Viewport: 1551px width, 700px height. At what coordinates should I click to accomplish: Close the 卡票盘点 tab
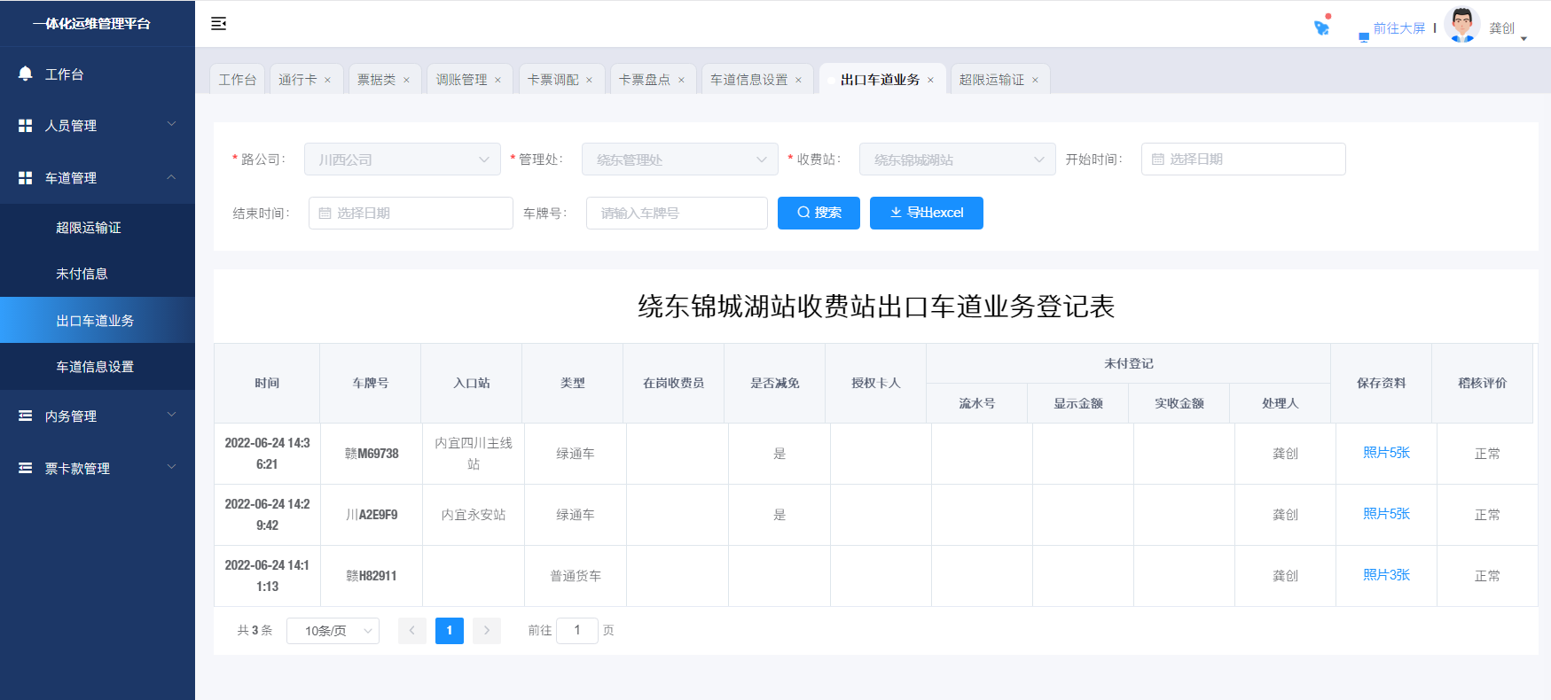point(681,80)
